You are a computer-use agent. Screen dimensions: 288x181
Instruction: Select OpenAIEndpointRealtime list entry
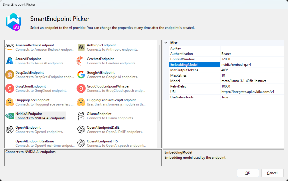(x=40, y=143)
